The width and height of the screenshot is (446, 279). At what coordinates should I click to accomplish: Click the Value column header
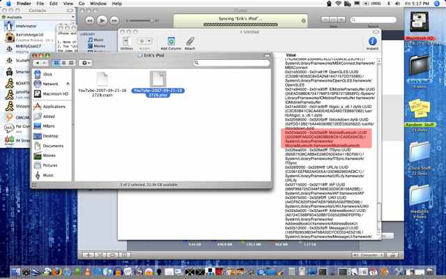291,55
